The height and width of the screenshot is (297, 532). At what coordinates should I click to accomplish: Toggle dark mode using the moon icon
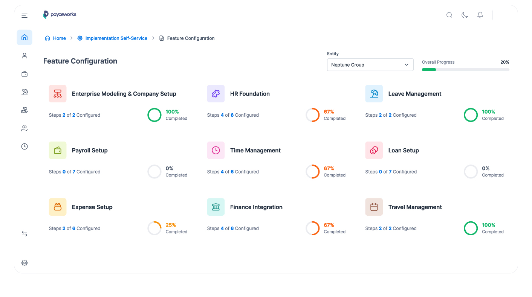465,15
